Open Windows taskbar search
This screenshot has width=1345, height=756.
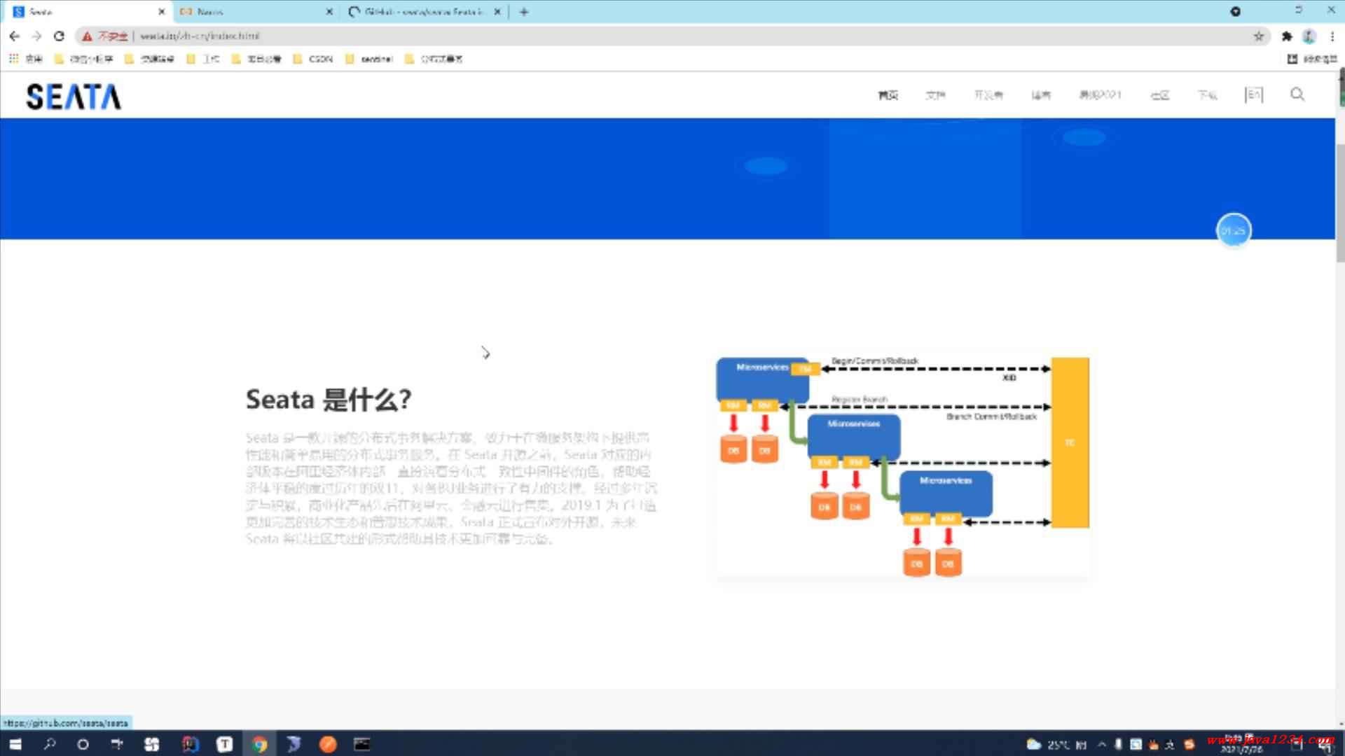(x=49, y=743)
